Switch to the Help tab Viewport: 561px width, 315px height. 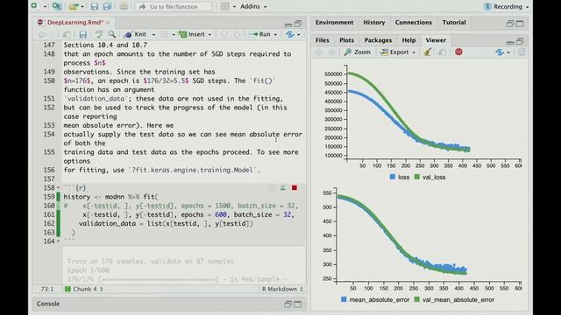click(408, 40)
